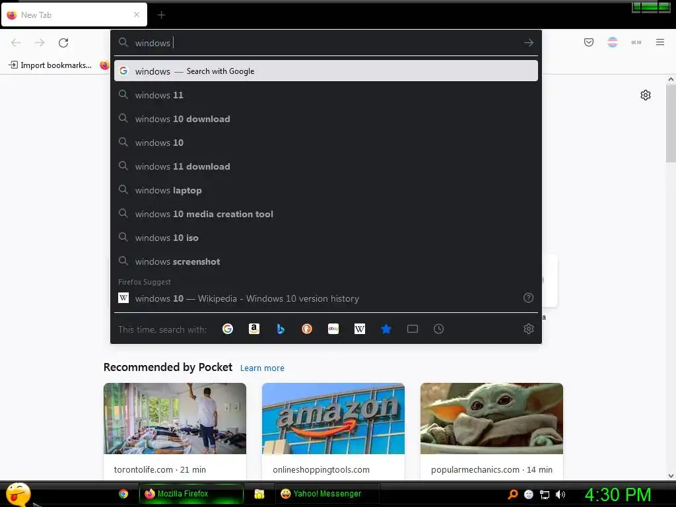Go forward to next page

click(40, 43)
